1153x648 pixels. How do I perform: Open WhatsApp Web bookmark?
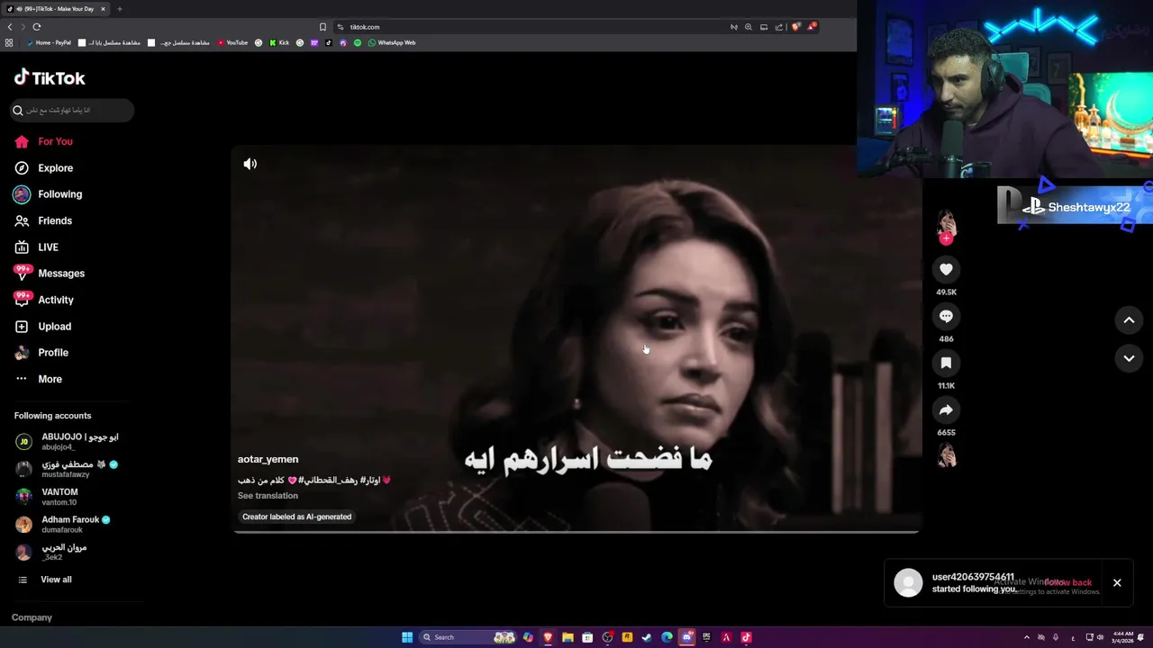point(392,42)
